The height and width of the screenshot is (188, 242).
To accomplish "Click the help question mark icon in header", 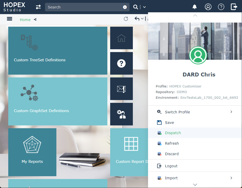I will [221, 7].
